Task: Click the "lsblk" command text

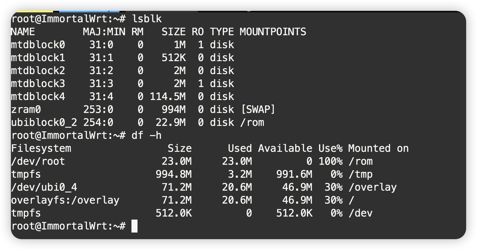Action: click(x=147, y=19)
